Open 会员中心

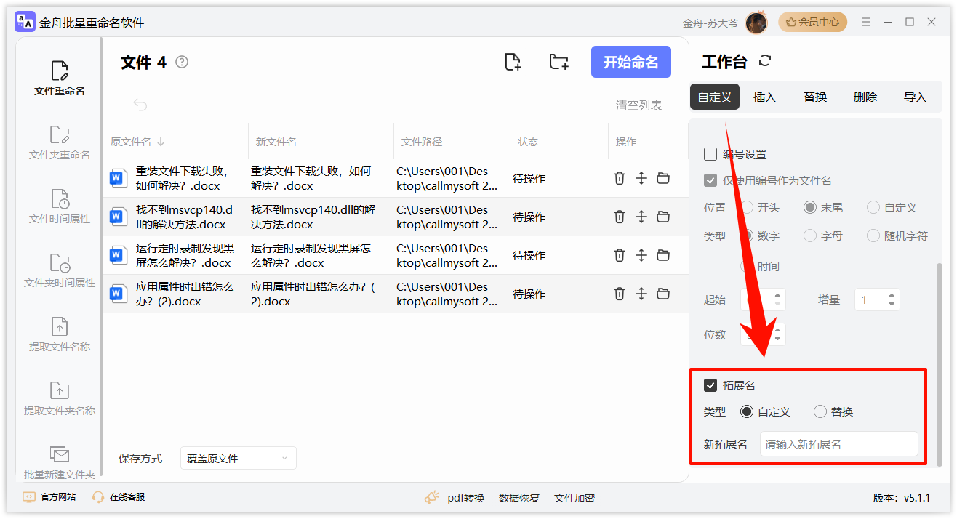point(812,22)
